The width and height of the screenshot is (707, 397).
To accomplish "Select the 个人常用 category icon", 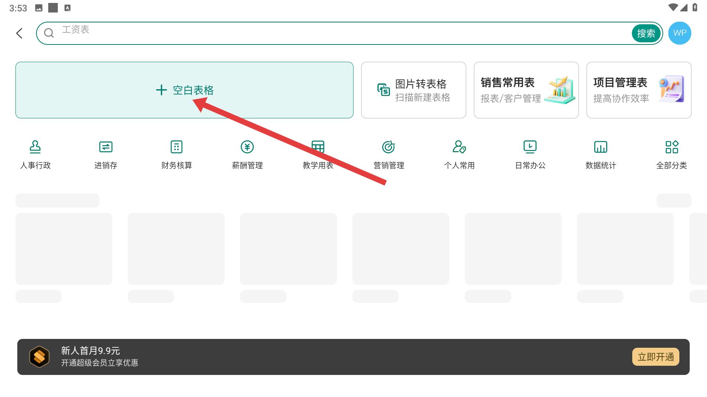I will 459,147.
